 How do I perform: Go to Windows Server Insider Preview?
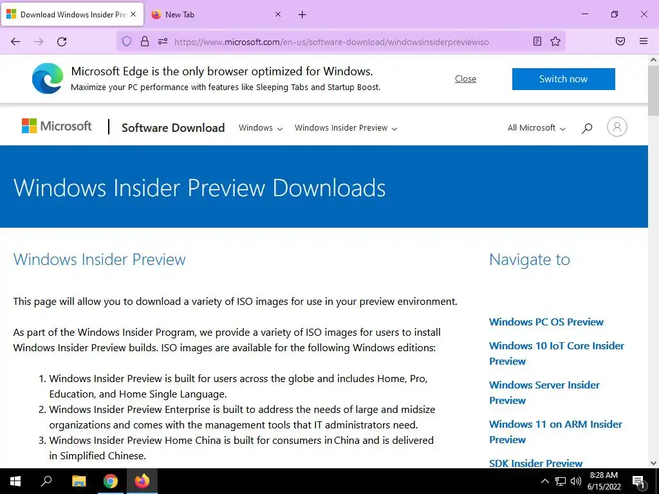544,392
